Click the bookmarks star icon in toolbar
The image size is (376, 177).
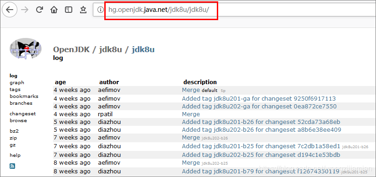pyautogui.click(x=83, y=10)
